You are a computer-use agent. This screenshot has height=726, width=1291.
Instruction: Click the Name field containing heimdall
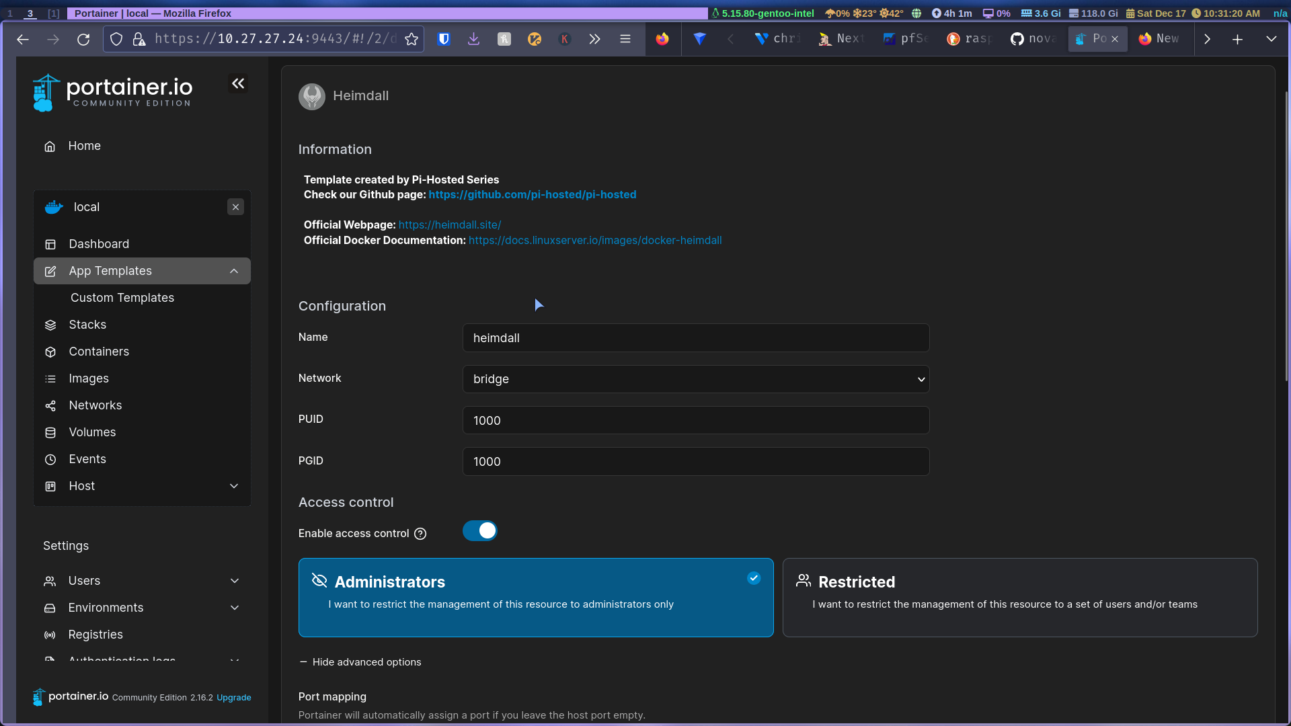click(x=696, y=338)
